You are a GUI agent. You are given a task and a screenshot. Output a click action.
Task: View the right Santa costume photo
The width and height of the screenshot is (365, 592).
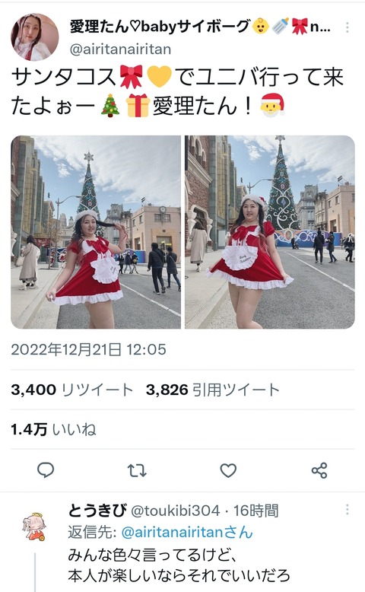coord(270,232)
